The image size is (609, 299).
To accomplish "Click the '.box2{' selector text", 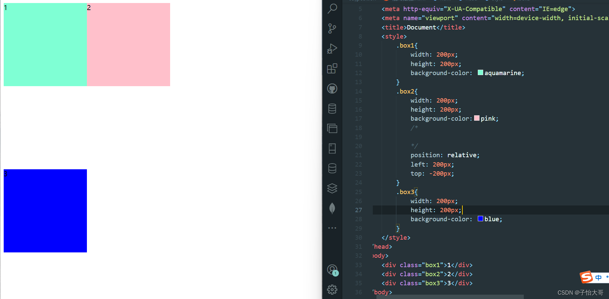I will point(407,92).
